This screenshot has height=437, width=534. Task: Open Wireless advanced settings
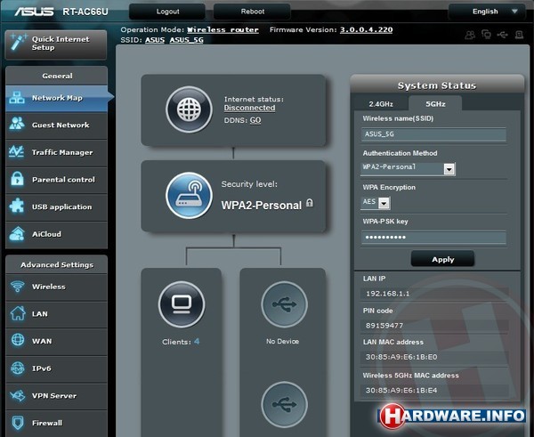57,287
